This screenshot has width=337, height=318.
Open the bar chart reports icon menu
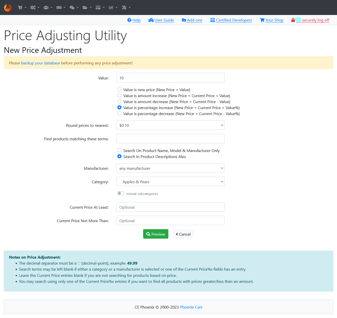113,7
